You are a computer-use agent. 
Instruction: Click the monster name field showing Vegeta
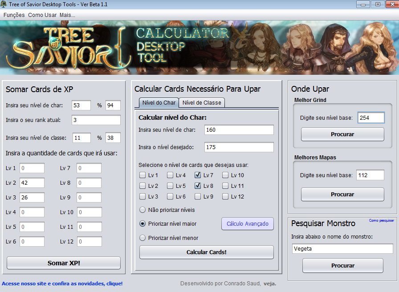(342, 249)
